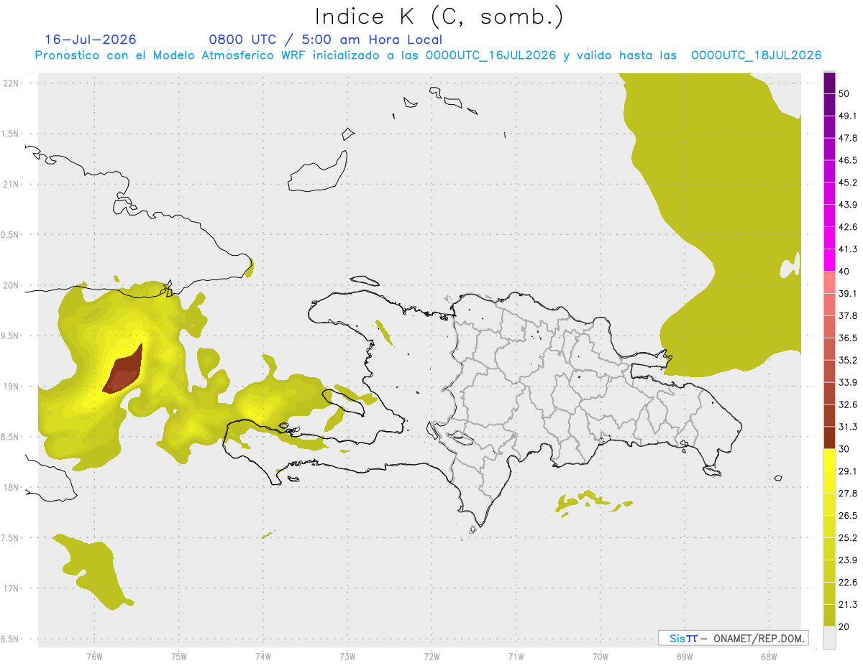Click the legend value "36.5"
This screenshot has height=666, width=863.
[x=848, y=338]
